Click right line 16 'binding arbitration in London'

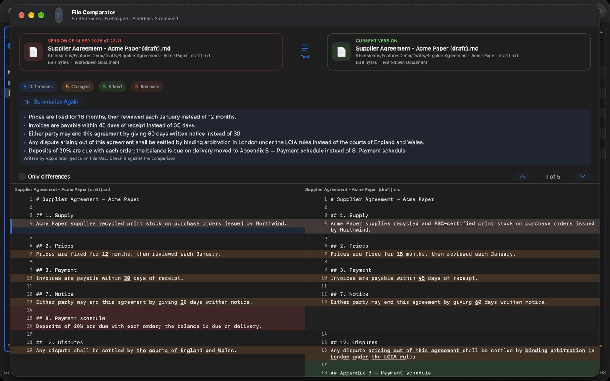tap(452, 354)
